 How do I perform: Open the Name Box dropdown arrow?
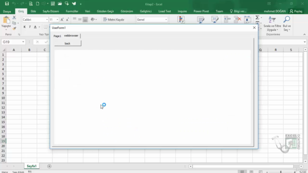point(23,42)
